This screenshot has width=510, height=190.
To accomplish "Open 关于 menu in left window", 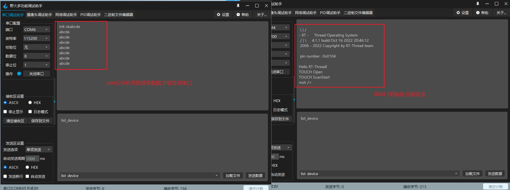I will click(x=262, y=15).
